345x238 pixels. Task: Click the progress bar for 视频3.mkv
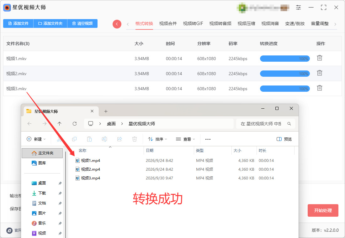tap(285, 89)
